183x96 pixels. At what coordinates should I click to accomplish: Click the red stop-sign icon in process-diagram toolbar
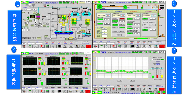point(41,46)
